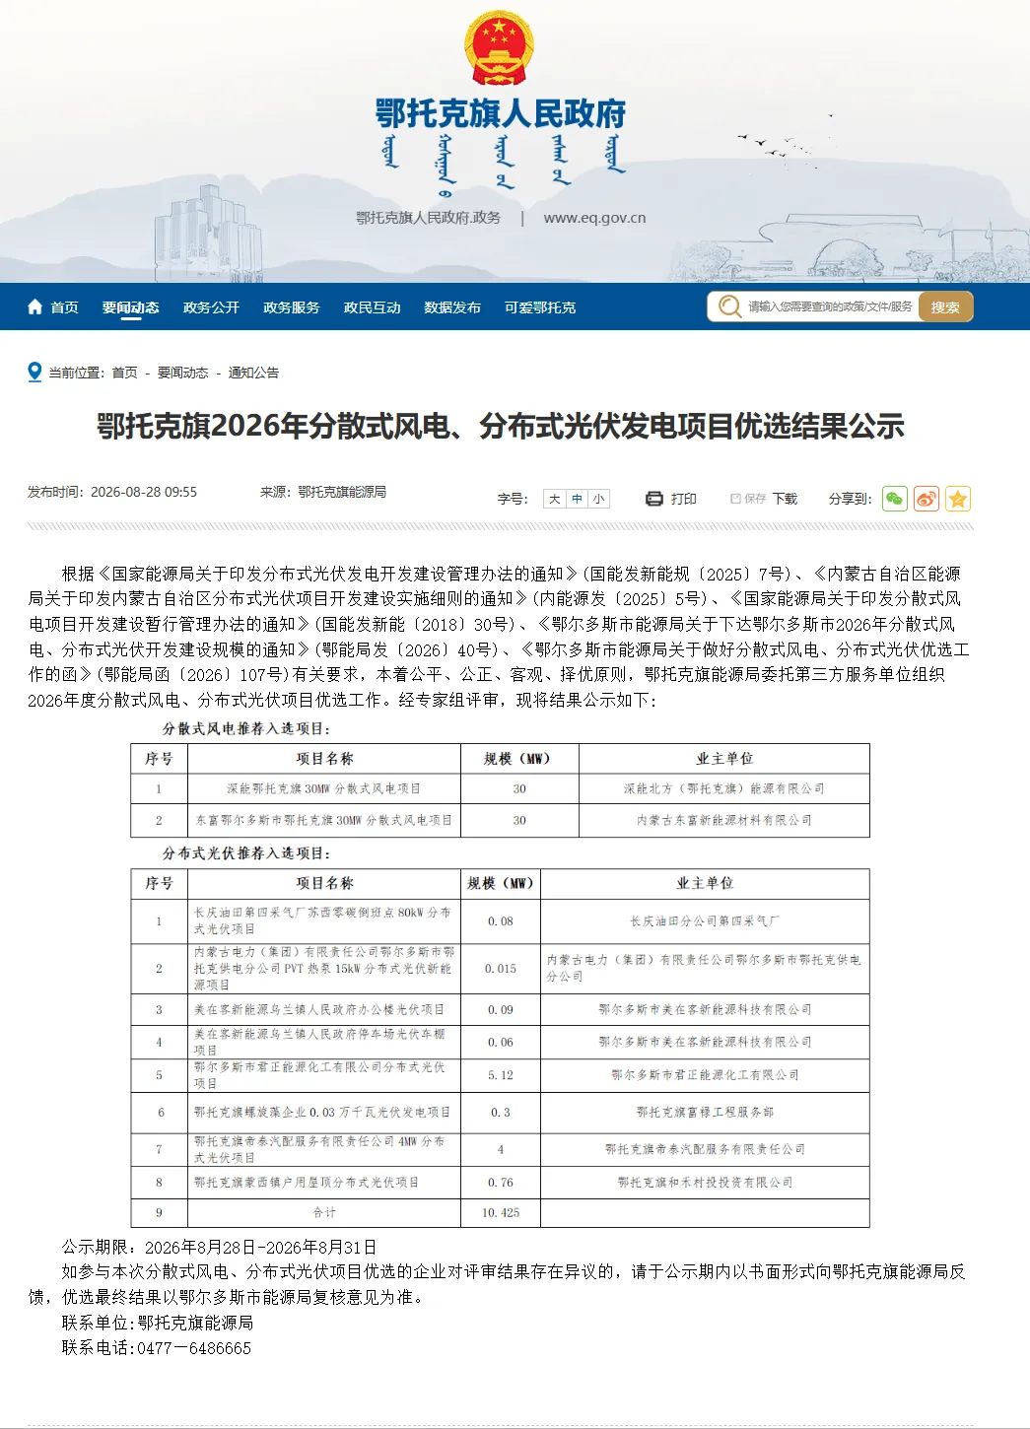Click value 5.12 in PV table
This screenshot has width=1030, height=1429.
501,1075
